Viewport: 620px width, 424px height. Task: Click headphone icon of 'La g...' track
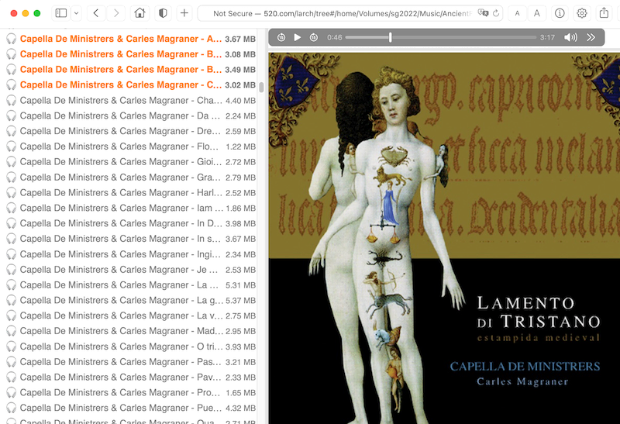pos(12,301)
